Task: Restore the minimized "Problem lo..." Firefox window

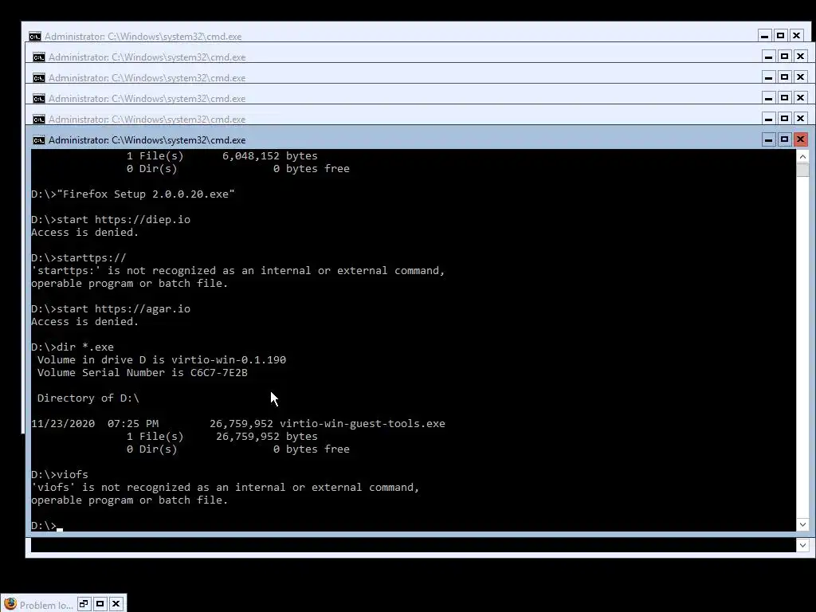Action: (x=84, y=604)
